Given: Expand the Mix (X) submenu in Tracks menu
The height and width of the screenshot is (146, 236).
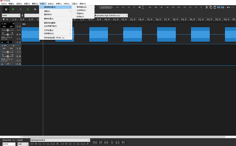Looking at the screenshot, I should coord(56,11).
